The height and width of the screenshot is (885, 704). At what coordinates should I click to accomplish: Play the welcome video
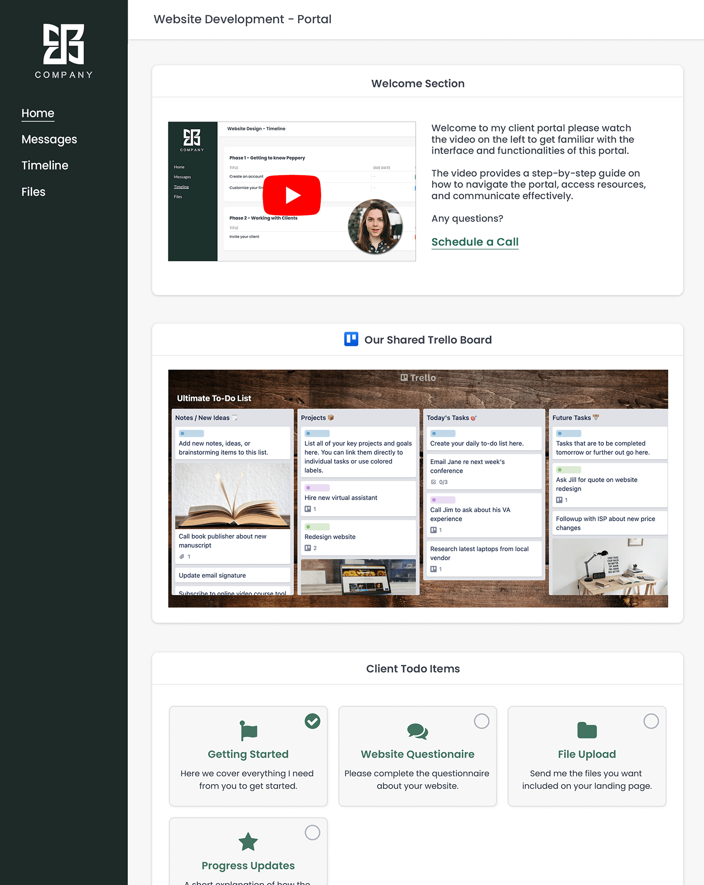point(292,195)
